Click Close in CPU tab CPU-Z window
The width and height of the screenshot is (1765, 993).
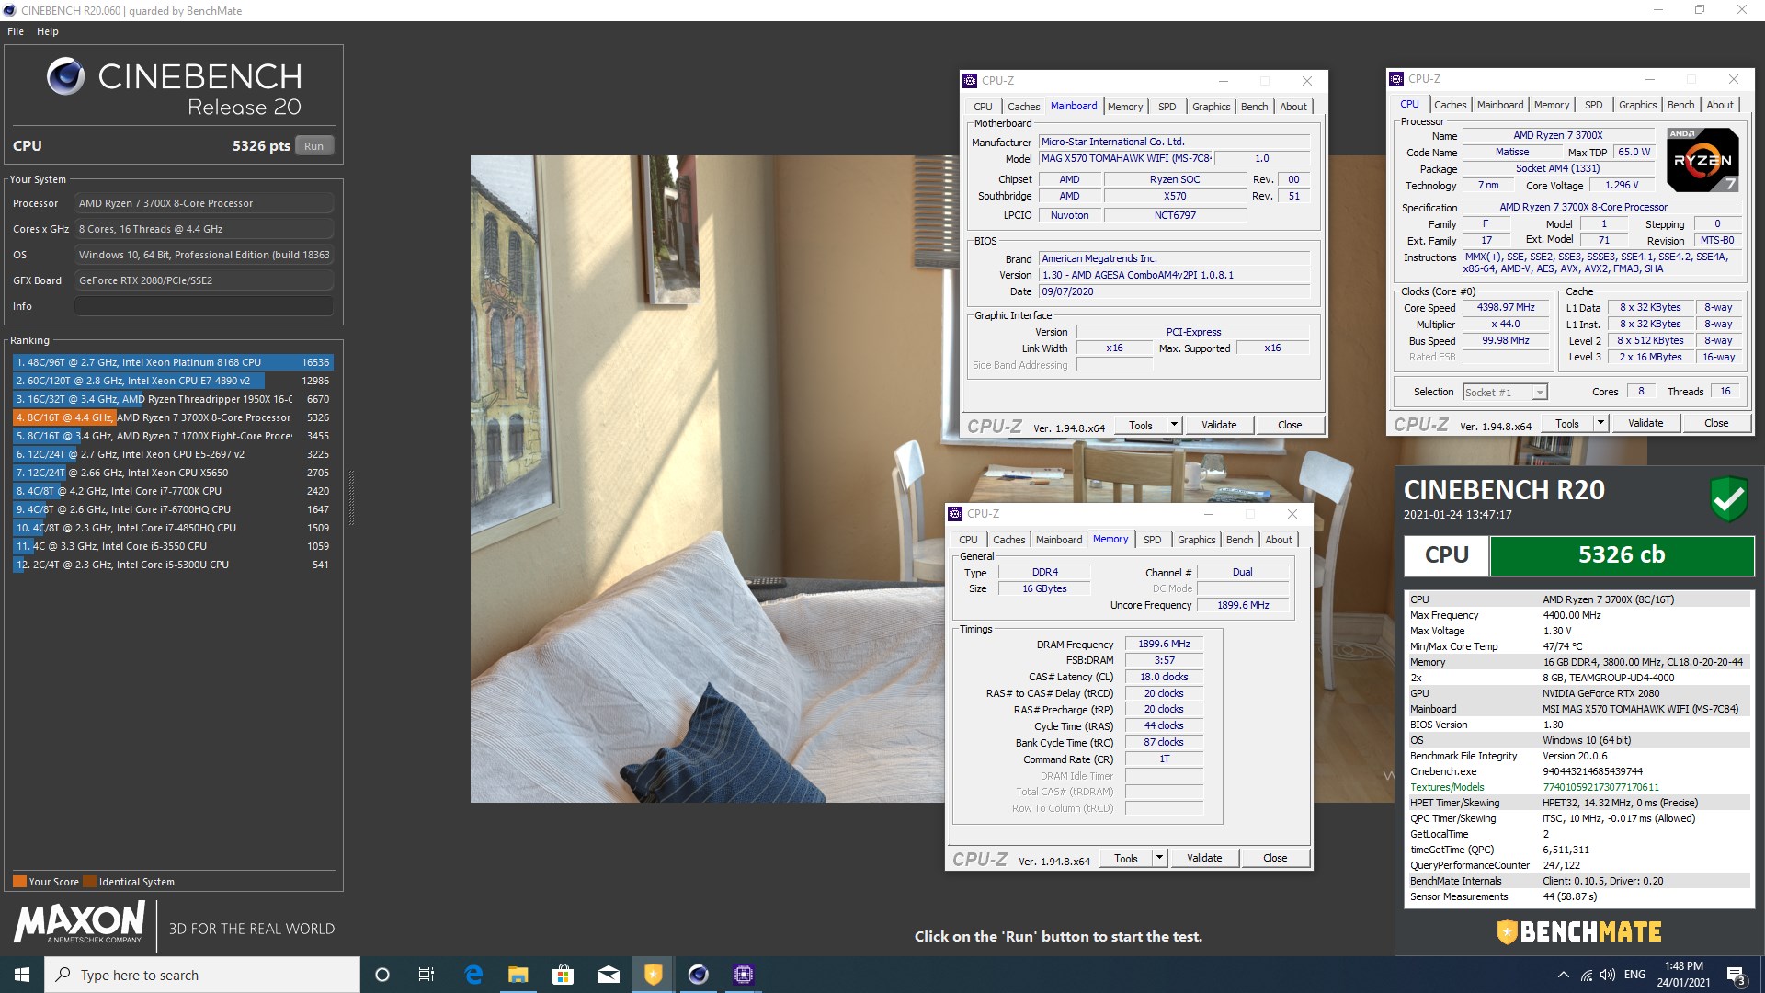(x=1716, y=423)
